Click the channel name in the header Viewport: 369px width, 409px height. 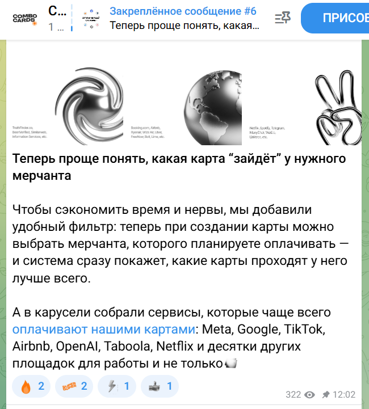pyautogui.click(x=57, y=11)
